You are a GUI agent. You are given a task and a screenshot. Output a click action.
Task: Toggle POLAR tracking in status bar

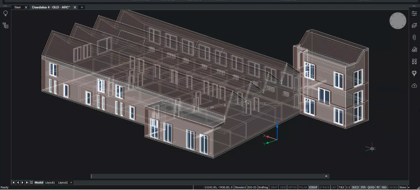(x=303, y=187)
